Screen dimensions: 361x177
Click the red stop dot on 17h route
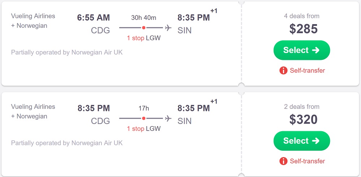[144, 118]
